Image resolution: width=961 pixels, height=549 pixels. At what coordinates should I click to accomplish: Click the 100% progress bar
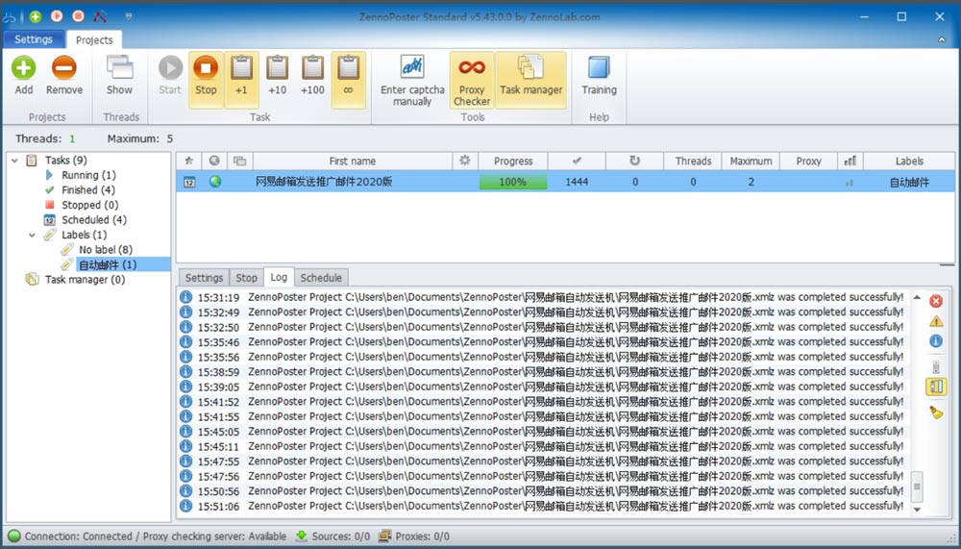coord(513,182)
